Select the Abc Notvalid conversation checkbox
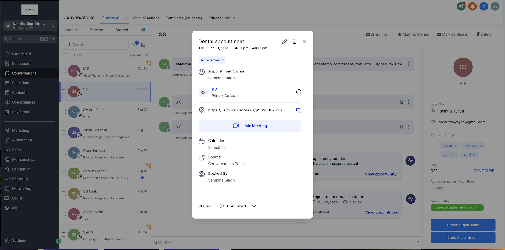 64,214
